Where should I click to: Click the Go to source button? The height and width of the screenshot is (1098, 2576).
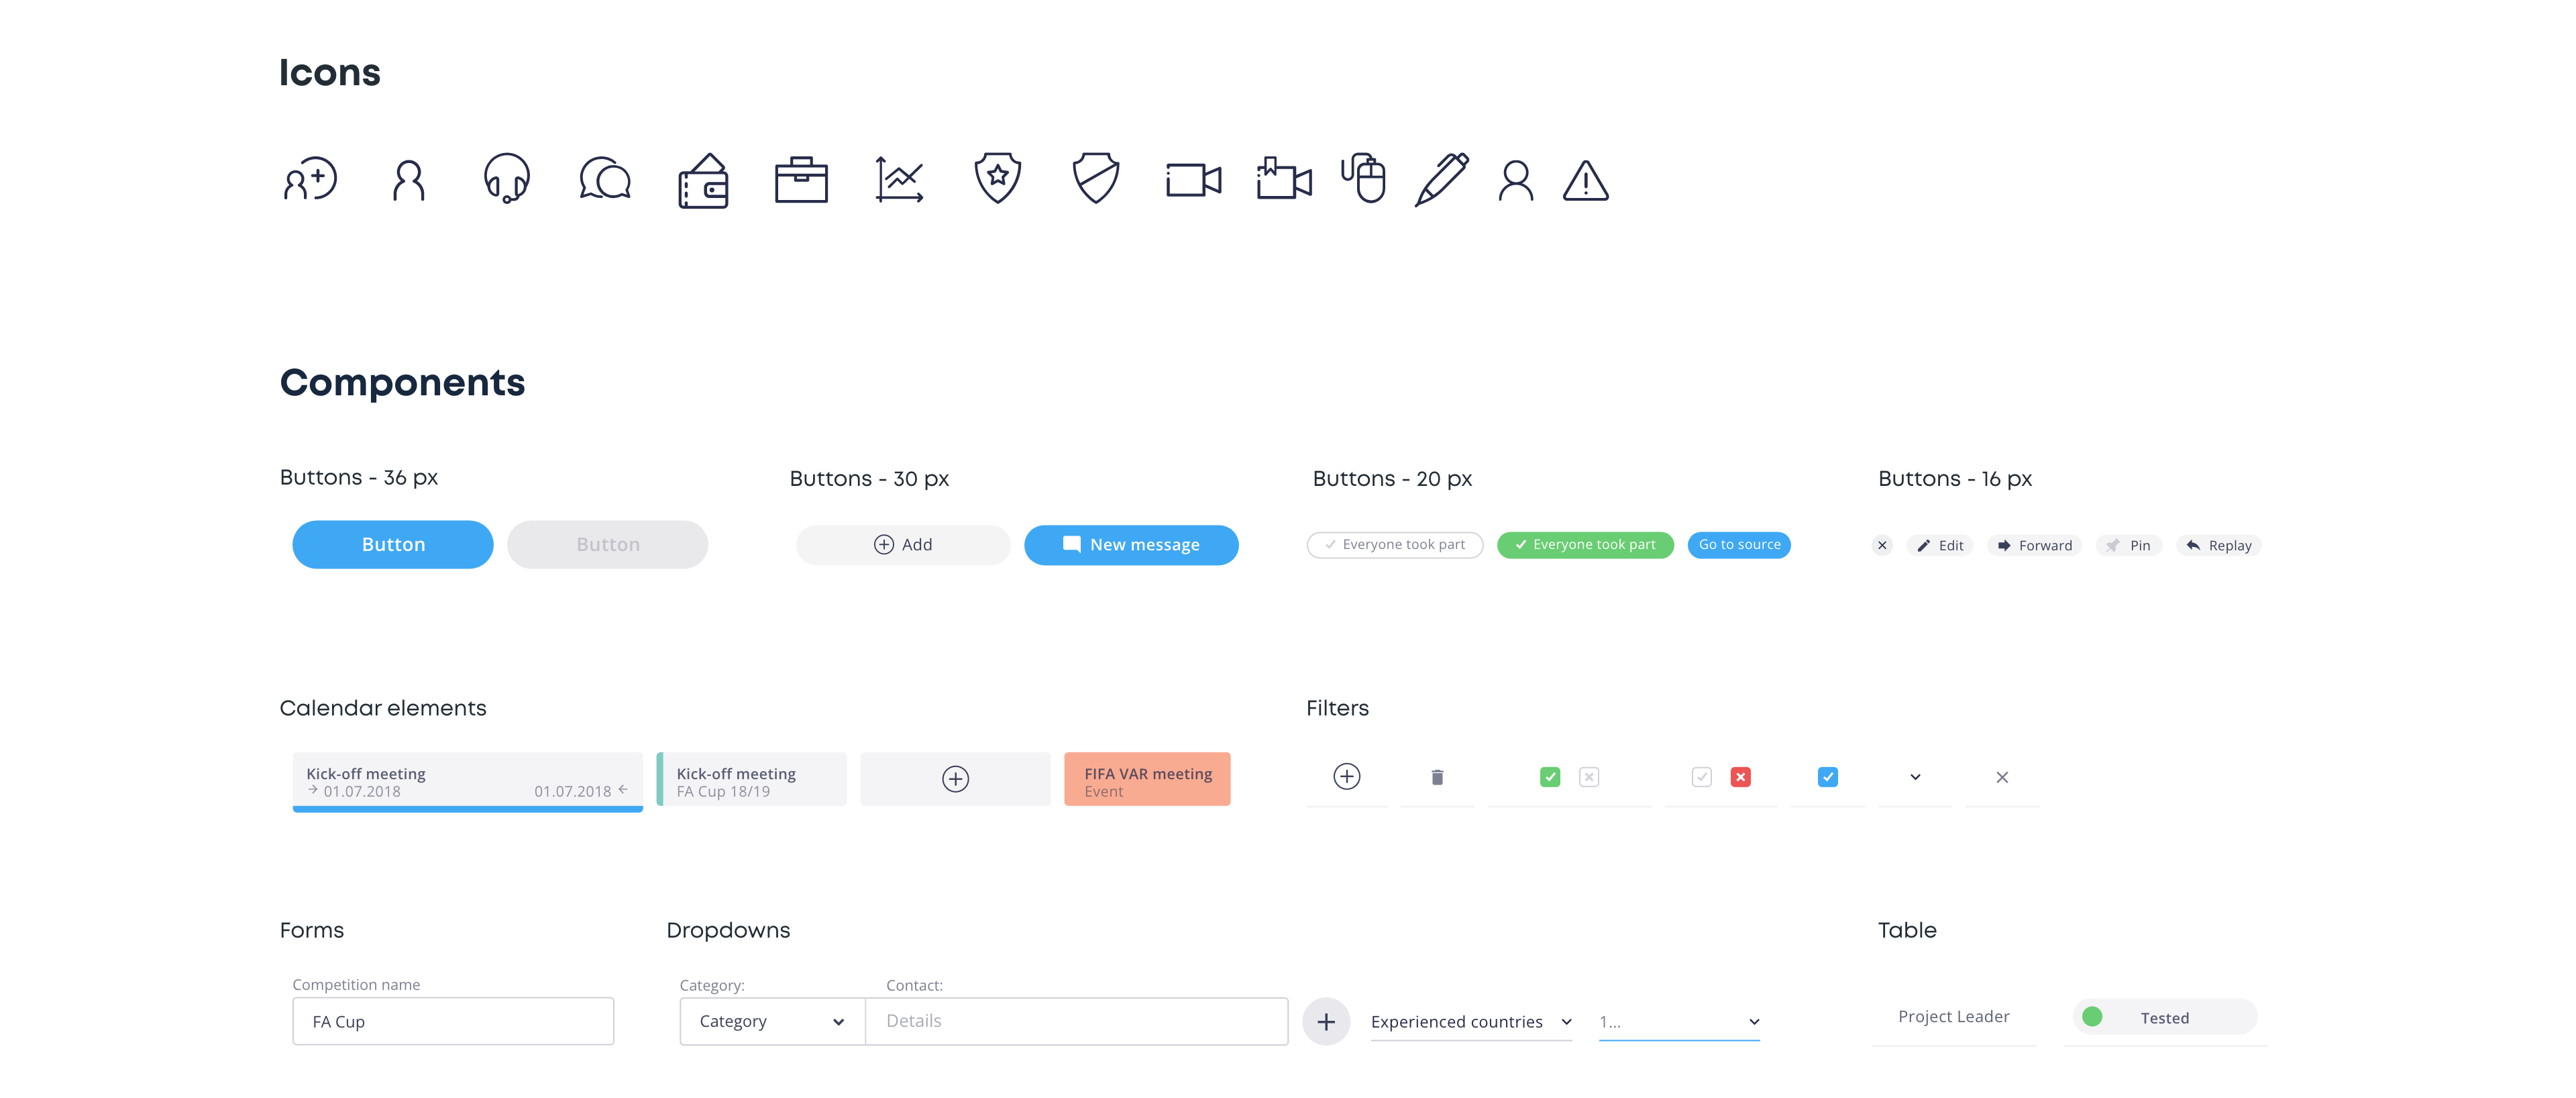[1738, 544]
